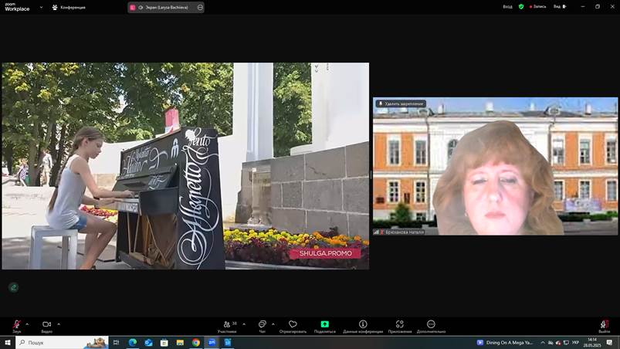Expand chat options arrow next to Чат

point(275,324)
